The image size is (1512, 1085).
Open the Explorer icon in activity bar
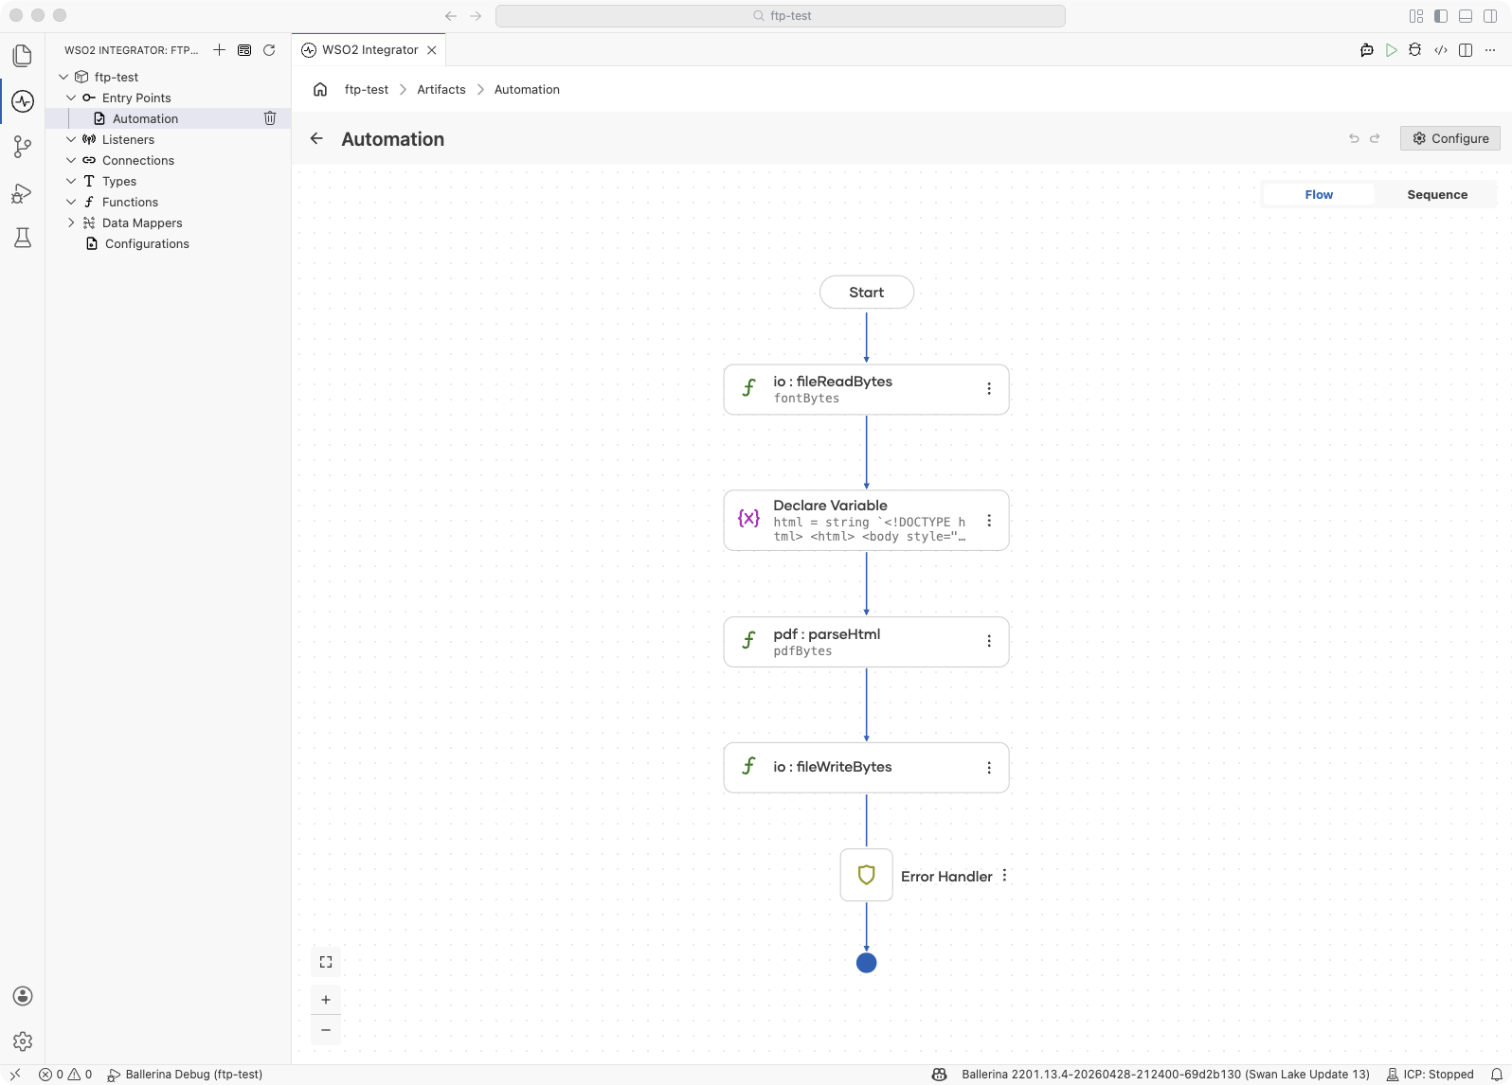pyautogui.click(x=23, y=56)
